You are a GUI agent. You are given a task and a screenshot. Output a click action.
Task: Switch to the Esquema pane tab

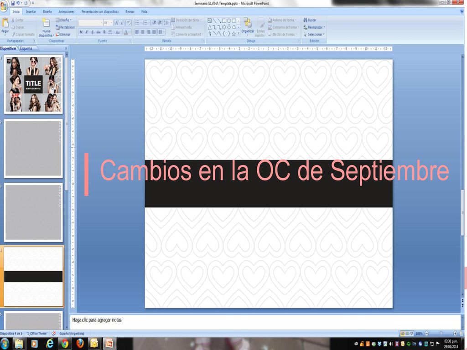point(26,48)
